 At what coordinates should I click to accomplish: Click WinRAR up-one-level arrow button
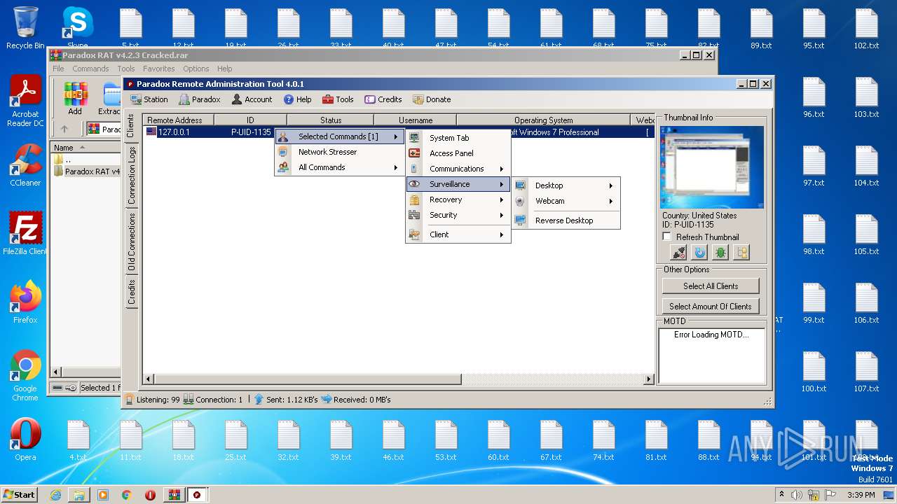tap(64, 129)
